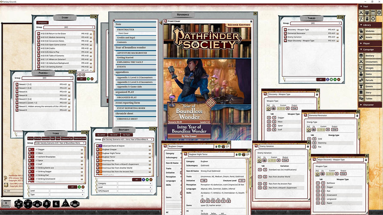Open the calendar tool in the Tool section
This screenshot has height=215, width=383.
click(373, 13)
